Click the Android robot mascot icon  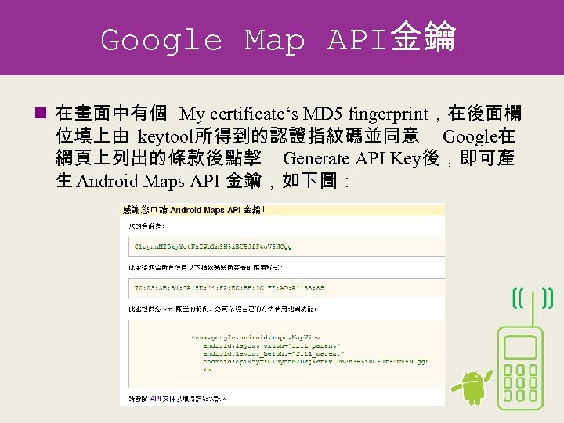pos(472,387)
